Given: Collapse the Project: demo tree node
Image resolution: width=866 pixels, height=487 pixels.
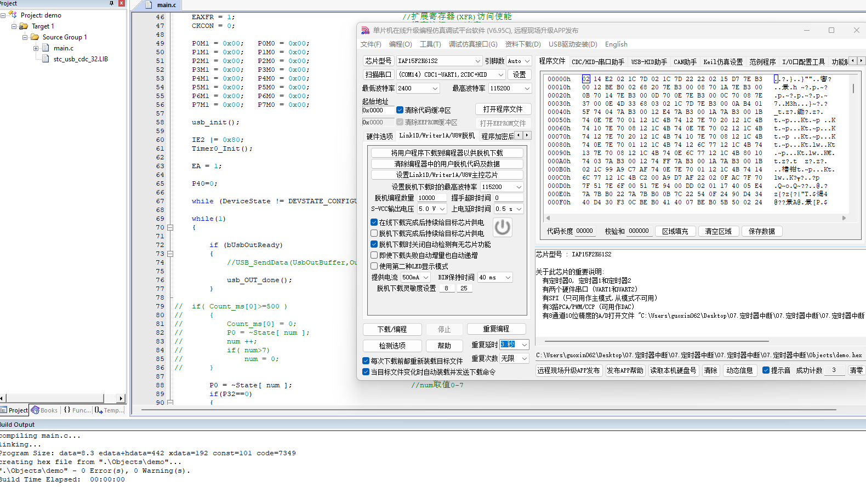Looking at the screenshot, I should pyautogui.click(x=3, y=15).
